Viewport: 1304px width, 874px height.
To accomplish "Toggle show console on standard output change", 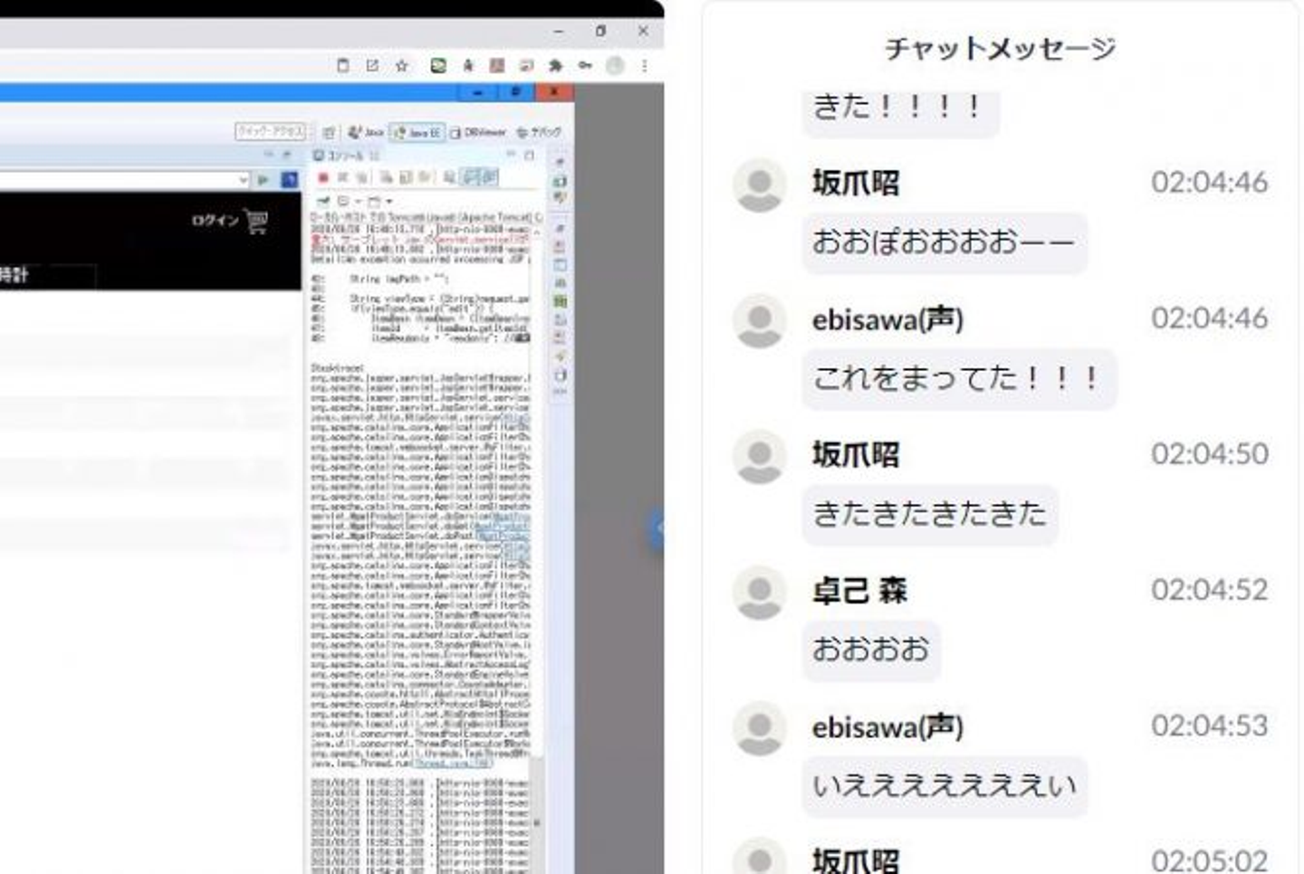I will pyautogui.click(x=471, y=177).
